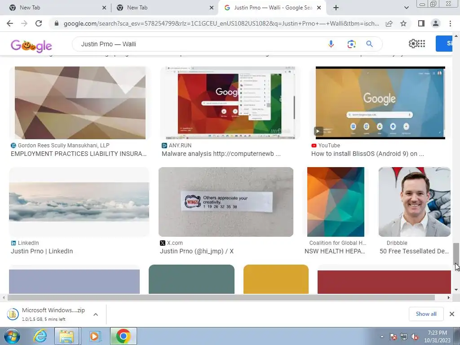Select the Justin Prno — Walli search tab
The width and height of the screenshot is (460, 345).
271,8
